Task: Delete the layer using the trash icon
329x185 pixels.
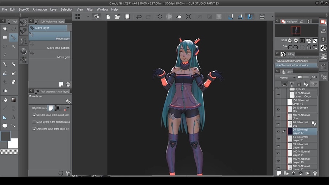Action: coord(315,173)
